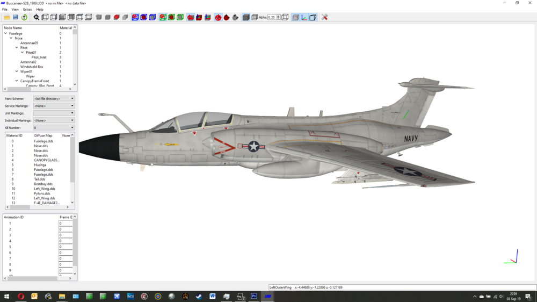Viewport: 537px width, 302px height.
Task: Toggle the decal icon with red no-sign
Action: click(x=218, y=17)
